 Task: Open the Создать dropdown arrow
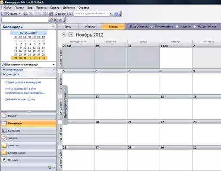tap(20, 14)
